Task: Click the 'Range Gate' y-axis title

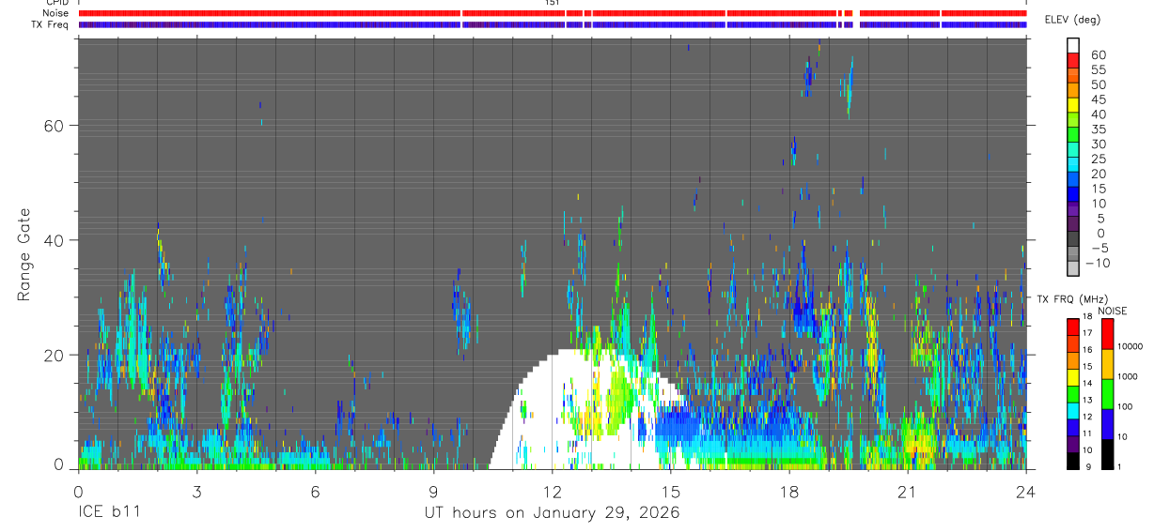Action: [x=25, y=255]
